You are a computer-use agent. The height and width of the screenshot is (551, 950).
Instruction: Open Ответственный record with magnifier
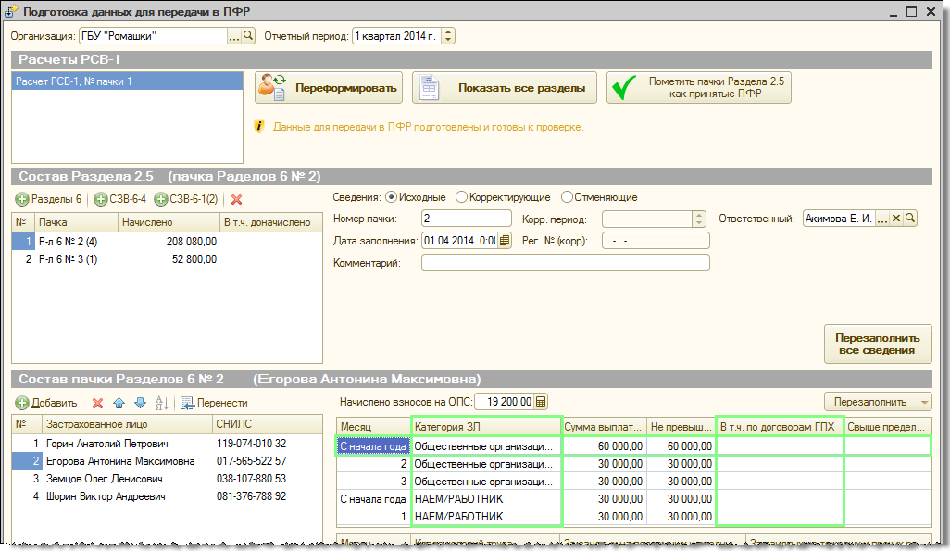tap(910, 219)
